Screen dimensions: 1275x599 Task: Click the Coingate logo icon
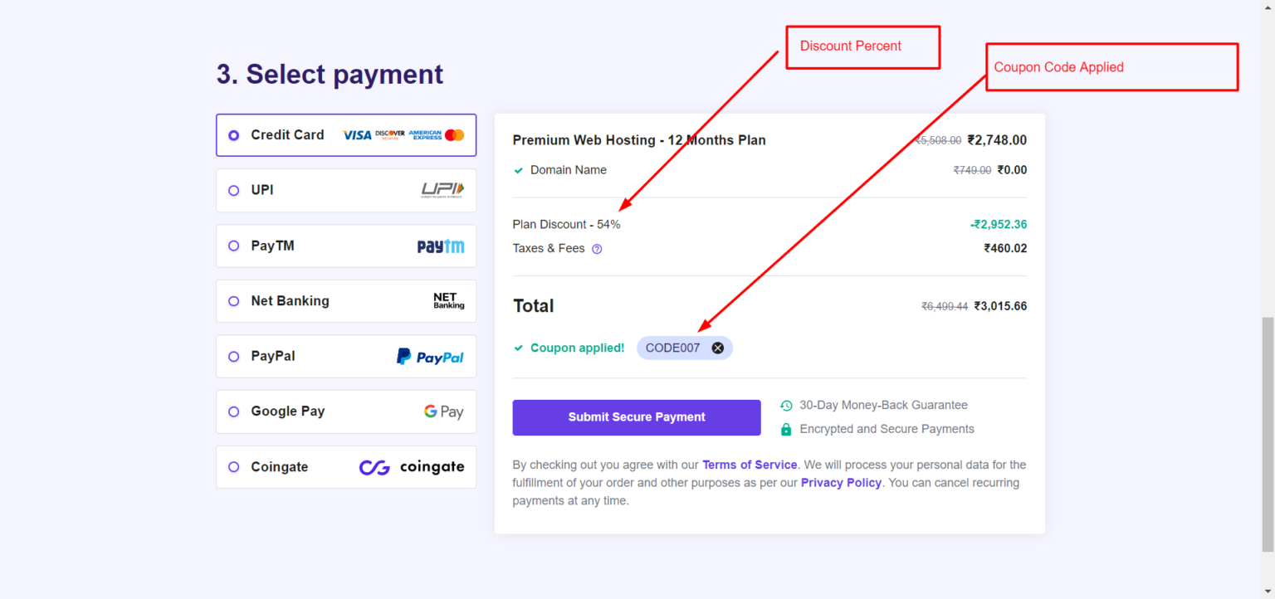pos(412,467)
